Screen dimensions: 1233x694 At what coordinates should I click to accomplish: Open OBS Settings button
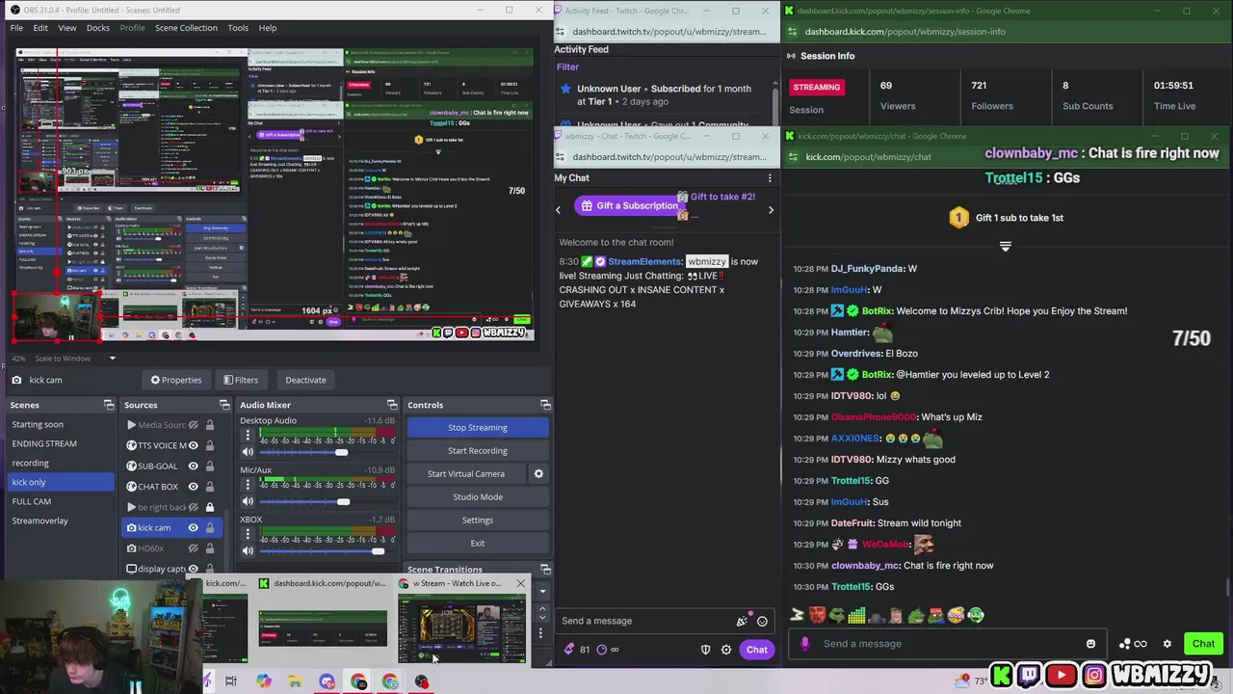478,520
